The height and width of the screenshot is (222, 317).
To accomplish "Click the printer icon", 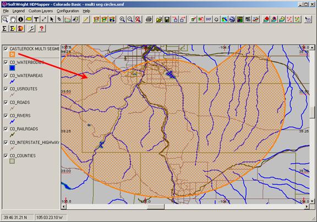I will 149,19.
